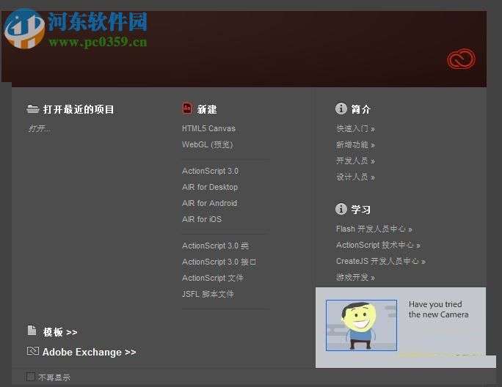Create a new ActionScript 文件
The height and width of the screenshot is (387, 502).
point(213,278)
